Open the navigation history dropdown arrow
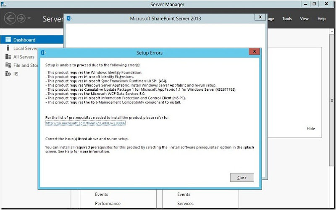The height and width of the screenshot is (210, 336). [29, 18]
